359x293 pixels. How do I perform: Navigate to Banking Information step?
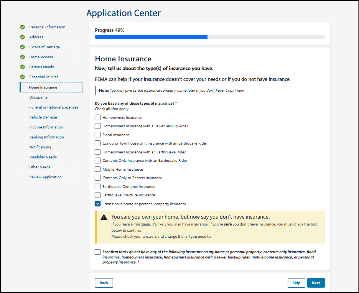46,137
